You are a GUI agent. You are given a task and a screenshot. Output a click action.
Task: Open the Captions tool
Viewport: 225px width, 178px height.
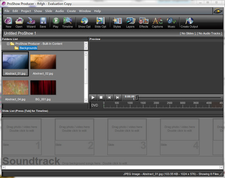[x=157, y=22]
